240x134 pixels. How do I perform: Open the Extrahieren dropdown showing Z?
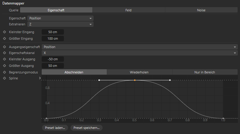tap(60, 24)
